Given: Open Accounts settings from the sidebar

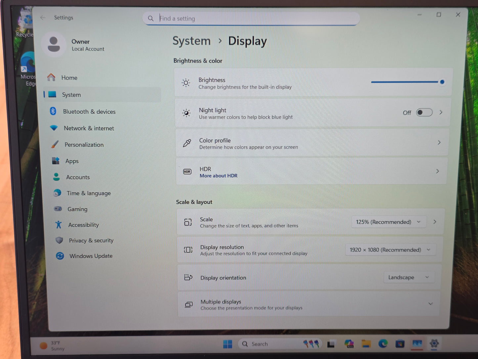Looking at the screenshot, I should 78,177.
